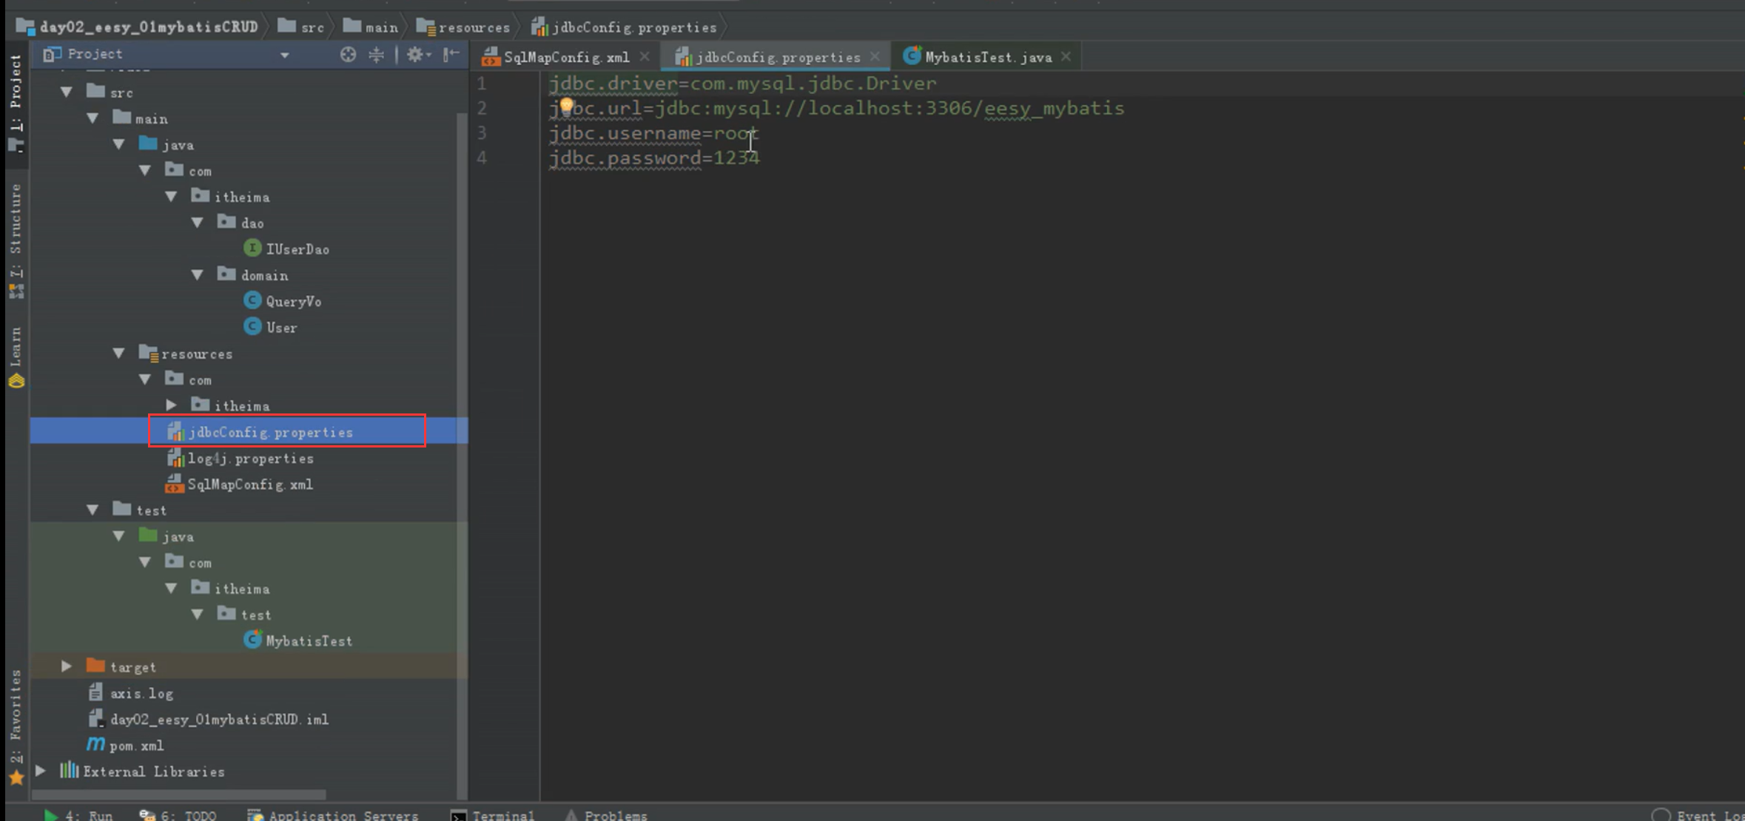Click the lightbulb intention icon on line 2
1745x821 pixels.
tap(566, 106)
